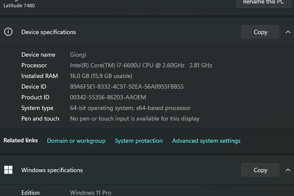Click the Device ID label
This screenshot has height=196, width=294.
[34, 86]
